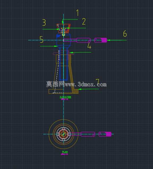Select the magenta scale text under ELEVATION
Viewport: 153px width, 169px height.
tap(65, 99)
